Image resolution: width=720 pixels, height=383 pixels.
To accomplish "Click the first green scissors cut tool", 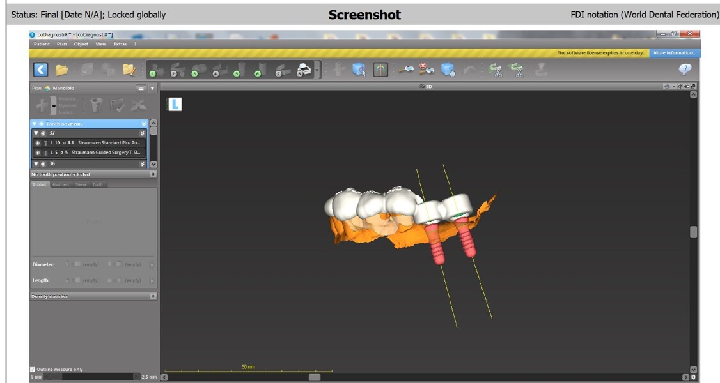I will point(496,70).
